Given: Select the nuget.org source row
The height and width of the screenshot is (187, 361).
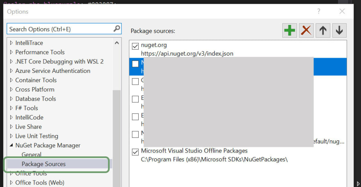Looking at the screenshot, I should click(238, 49).
